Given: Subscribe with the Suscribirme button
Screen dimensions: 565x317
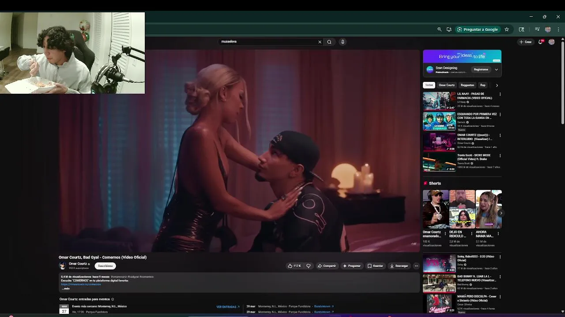Looking at the screenshot, I should pyautogui.click(x=105, y=266).
